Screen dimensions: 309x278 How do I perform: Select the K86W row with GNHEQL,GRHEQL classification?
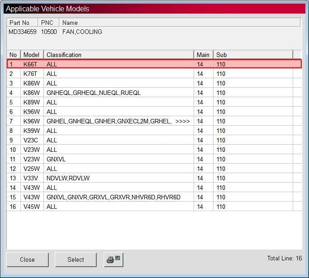coord(154,93)
